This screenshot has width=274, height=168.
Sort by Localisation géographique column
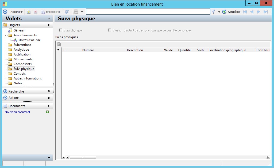pos(227,50)
